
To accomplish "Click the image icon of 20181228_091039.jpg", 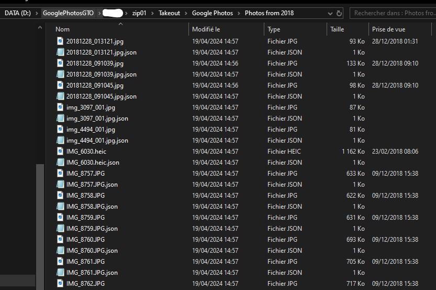I will pyautogui.click(x=60, y=63).
